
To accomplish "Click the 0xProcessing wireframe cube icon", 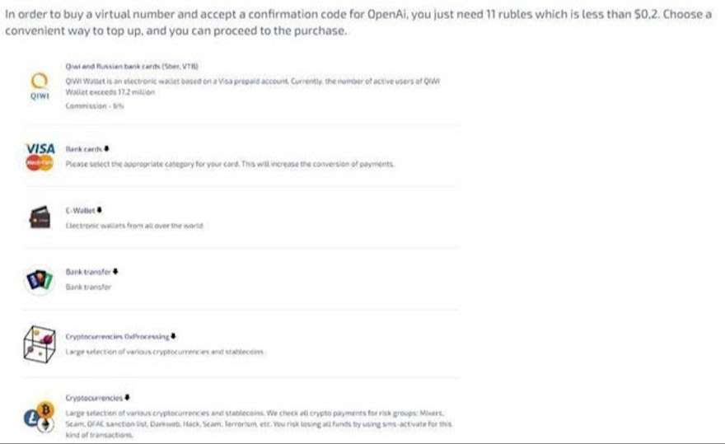I will point(40,344).
